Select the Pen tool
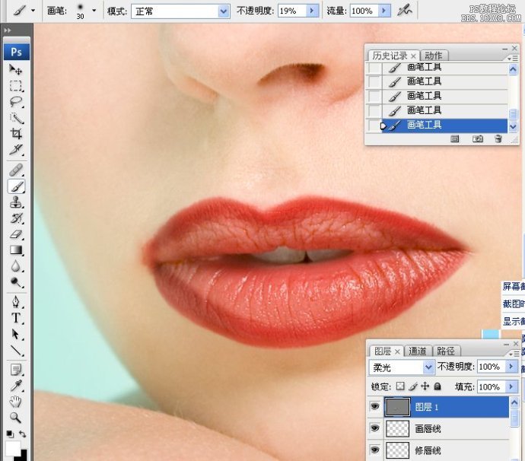Image resolution: width=525 pixels, height=461 pixels. tap(15, 302)
